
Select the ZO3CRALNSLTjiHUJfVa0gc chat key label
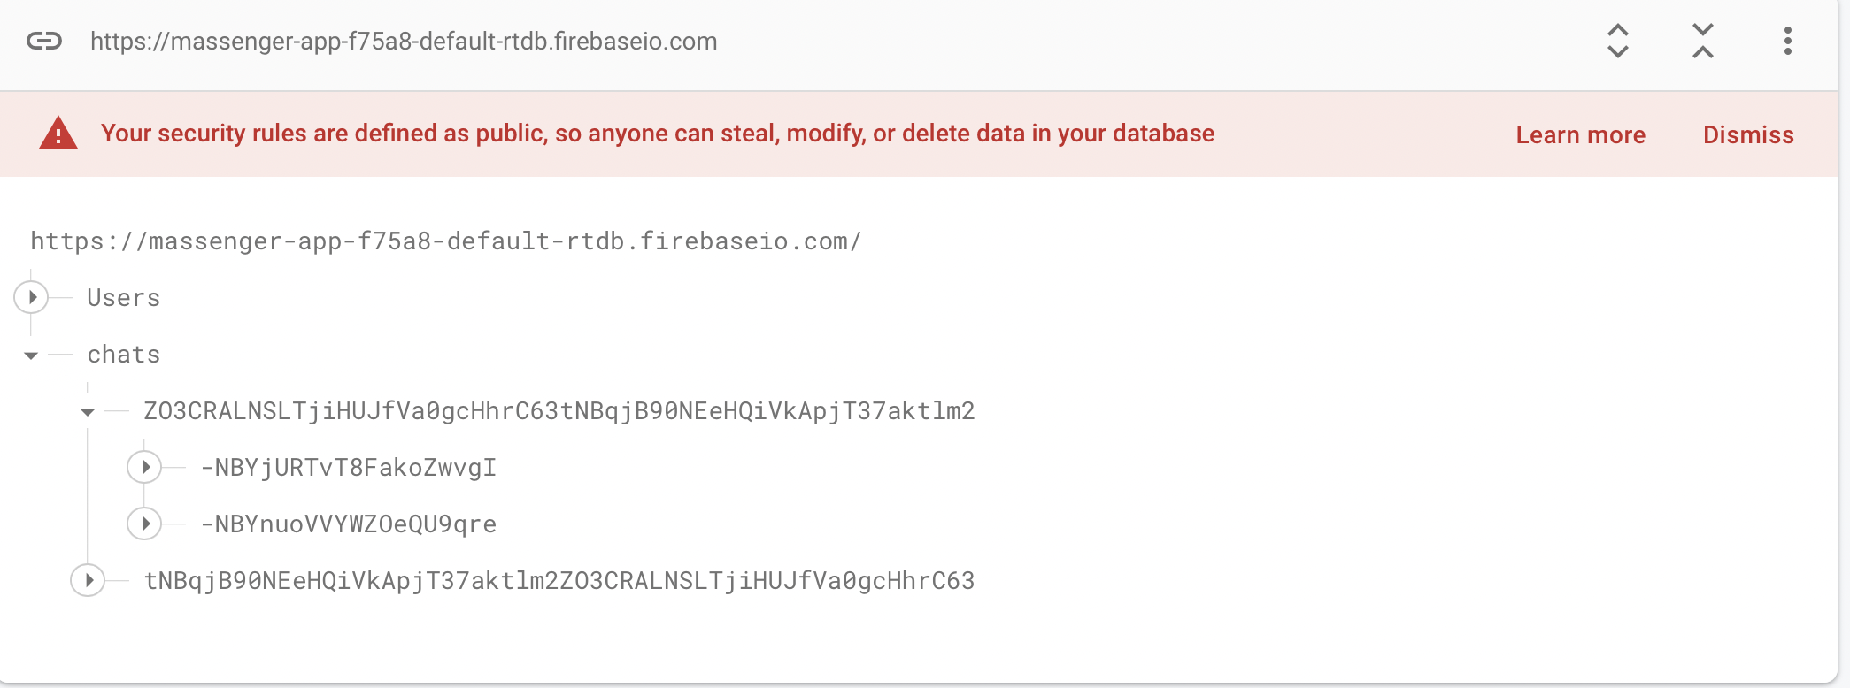[x=559, y=410]
